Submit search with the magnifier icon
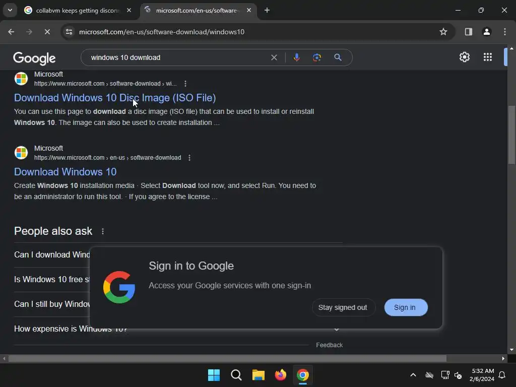This screenshot has width=516, height=387. (338, 57)
